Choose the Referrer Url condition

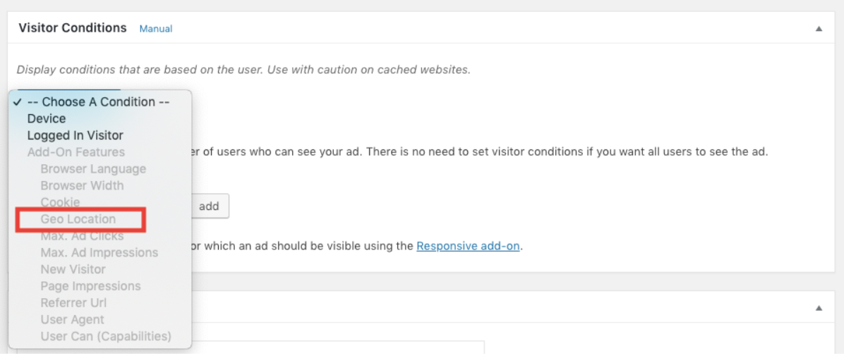tap(73, 303)
